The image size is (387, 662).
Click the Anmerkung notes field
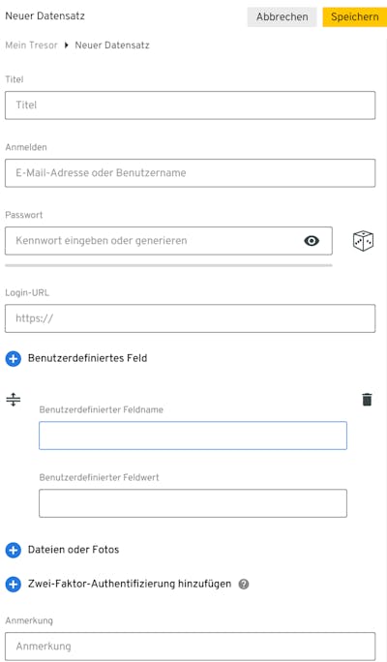click(x=190, y=647)
